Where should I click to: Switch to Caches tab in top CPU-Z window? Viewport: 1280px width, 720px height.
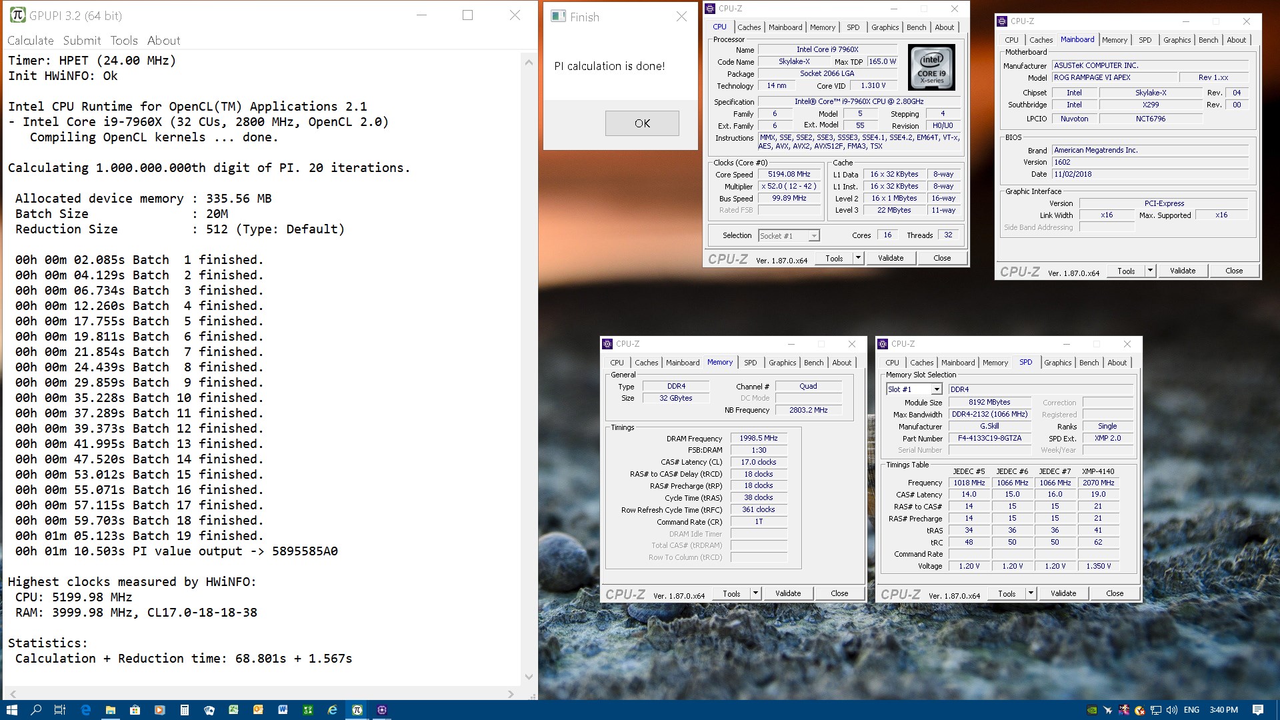(x=749, y=27)
